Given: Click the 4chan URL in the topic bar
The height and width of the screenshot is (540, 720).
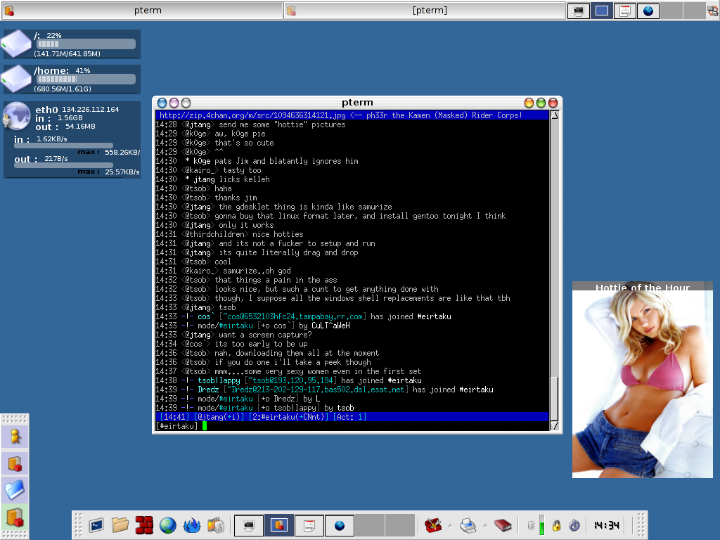Looking at the screenshot, I should 252,115.
